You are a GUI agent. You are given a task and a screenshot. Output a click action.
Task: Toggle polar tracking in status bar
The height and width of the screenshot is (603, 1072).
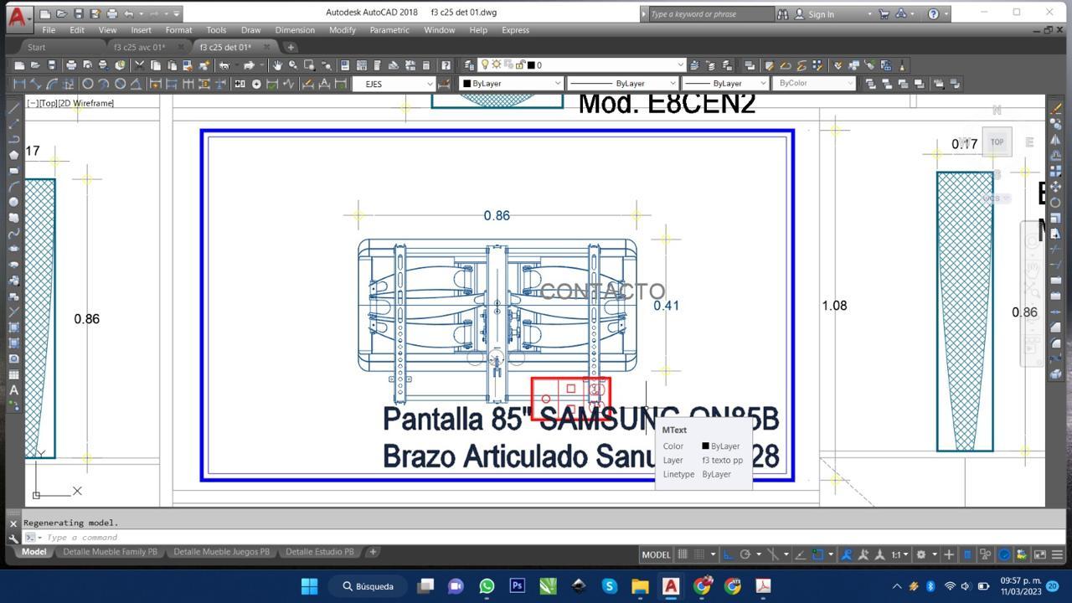pyautogui.click(x=745, y=554)
